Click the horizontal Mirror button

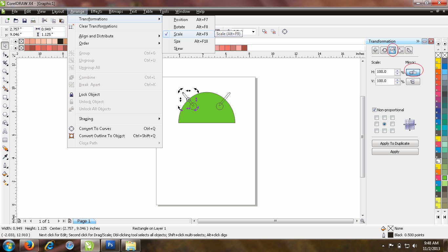[x=413, y=72]
